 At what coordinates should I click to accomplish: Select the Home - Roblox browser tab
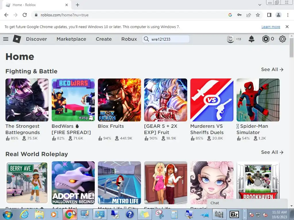(36, 5)
